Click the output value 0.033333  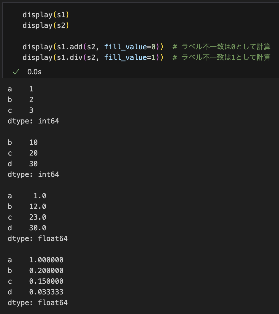[46, 292]
